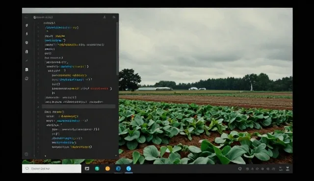Click the back arrow in the editor header
This screenshot has height=181, width=314.
(x=26, y=17)
